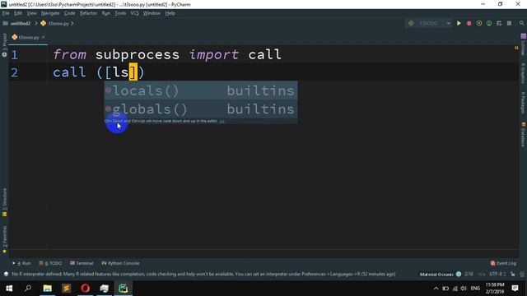The width and height of the screenshot is (527, 296).
Task: Expand the chevron after t3sooo.py breadcrumb
Action: pos(72,24)
